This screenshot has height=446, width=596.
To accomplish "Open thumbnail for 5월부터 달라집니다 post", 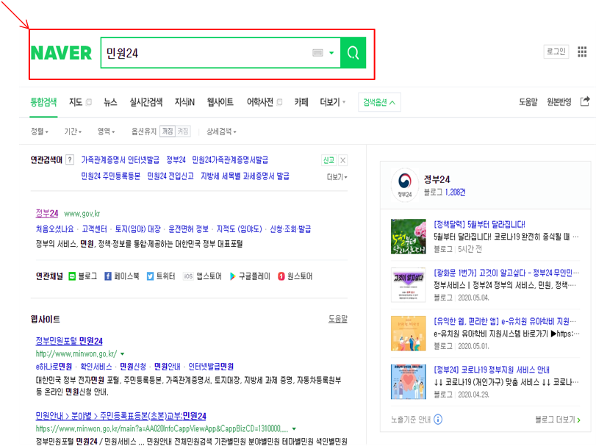I will pos(408,237).
